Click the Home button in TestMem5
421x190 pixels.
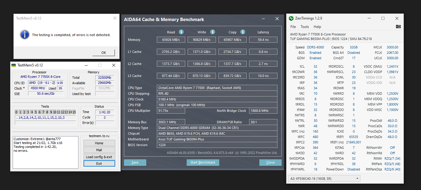click(99, 143)
